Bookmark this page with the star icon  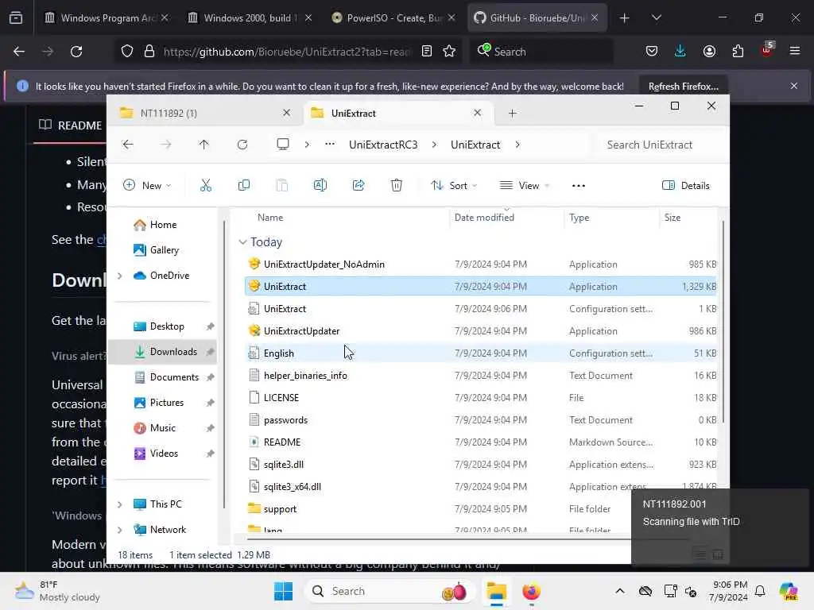click(449, 52)
